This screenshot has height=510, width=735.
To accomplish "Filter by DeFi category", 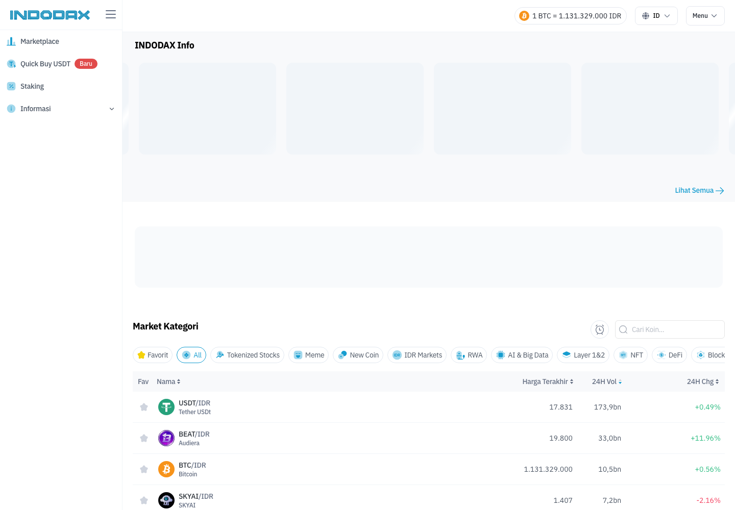I will tap(670, 355).
